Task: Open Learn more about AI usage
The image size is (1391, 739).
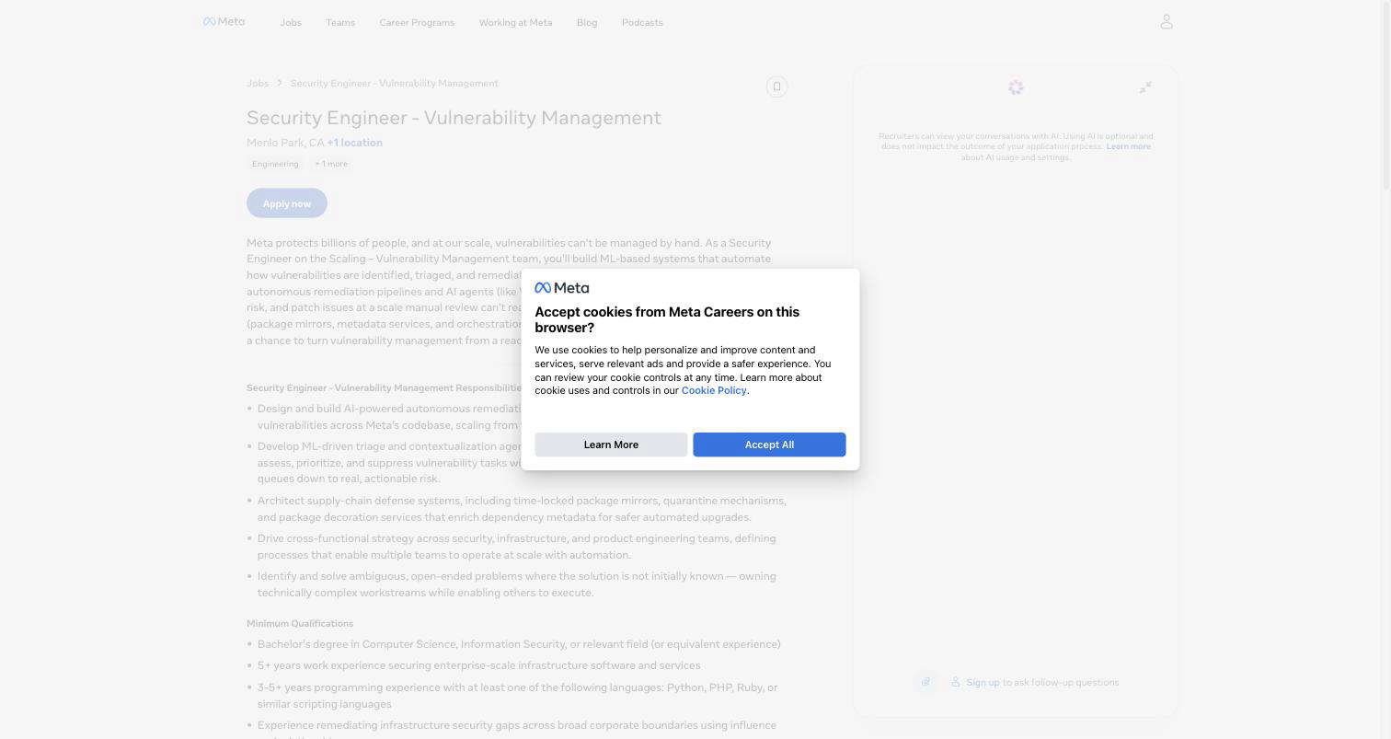Action: pyautogui.click(x=1128, y=146)
